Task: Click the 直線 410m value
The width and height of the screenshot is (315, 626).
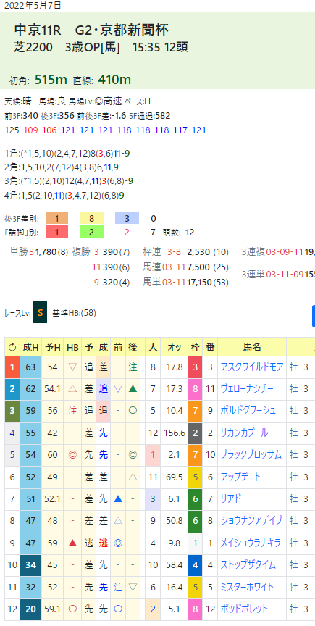Action: [x=114, y=80]
